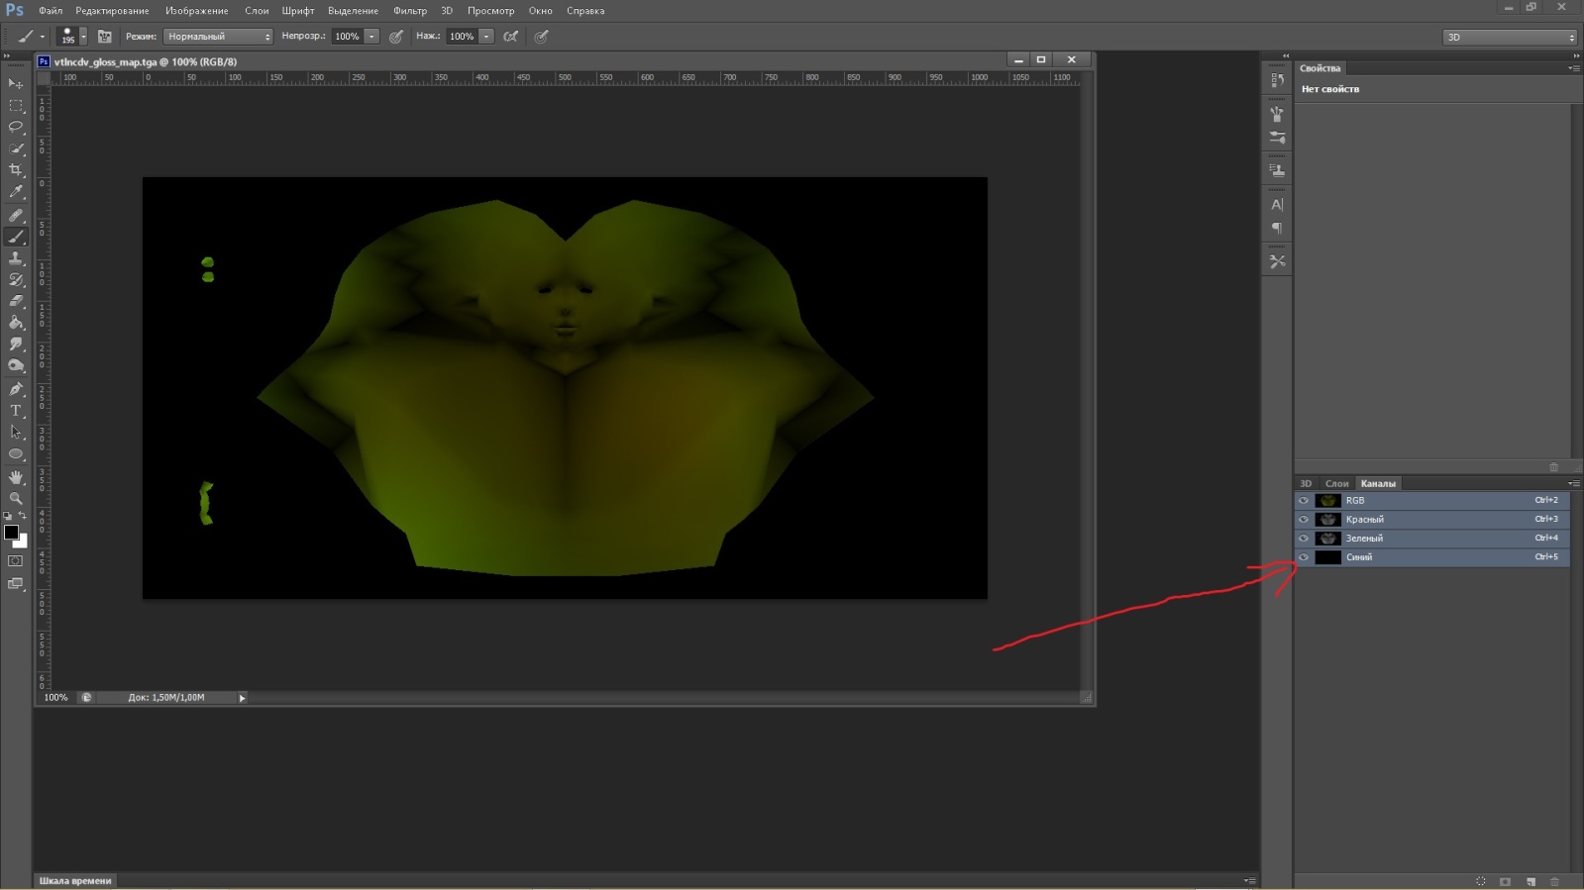Open the Tool Presets panel icon
Viewport: 1584px width, 890px height.
(x=1277, y=262)
